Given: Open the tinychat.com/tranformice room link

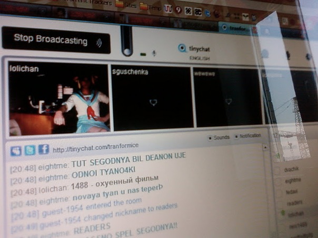Looking at the screenshot, I should [x=95, y=148].
